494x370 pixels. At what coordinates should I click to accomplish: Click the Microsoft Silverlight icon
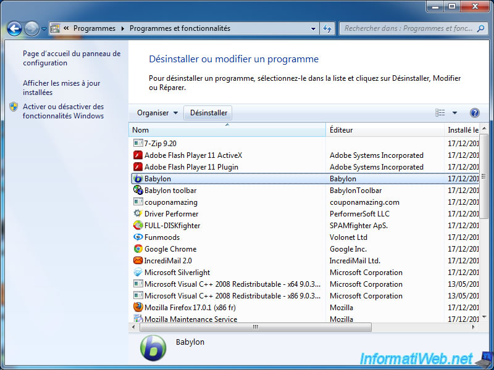click(138, 272)
